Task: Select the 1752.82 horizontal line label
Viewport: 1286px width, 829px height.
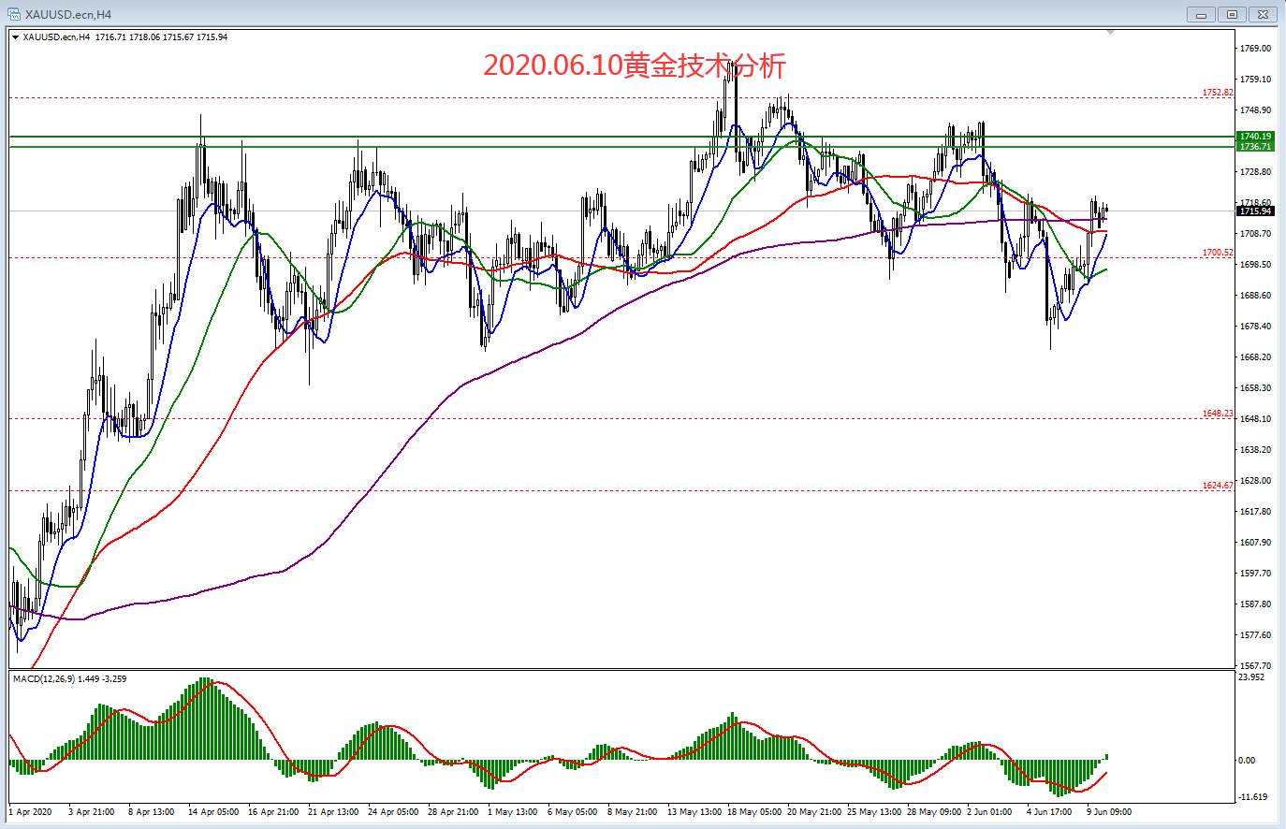Action: tap(1218, 93)
